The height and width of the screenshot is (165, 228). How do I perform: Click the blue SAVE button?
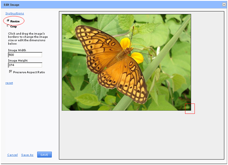point(45,155)
